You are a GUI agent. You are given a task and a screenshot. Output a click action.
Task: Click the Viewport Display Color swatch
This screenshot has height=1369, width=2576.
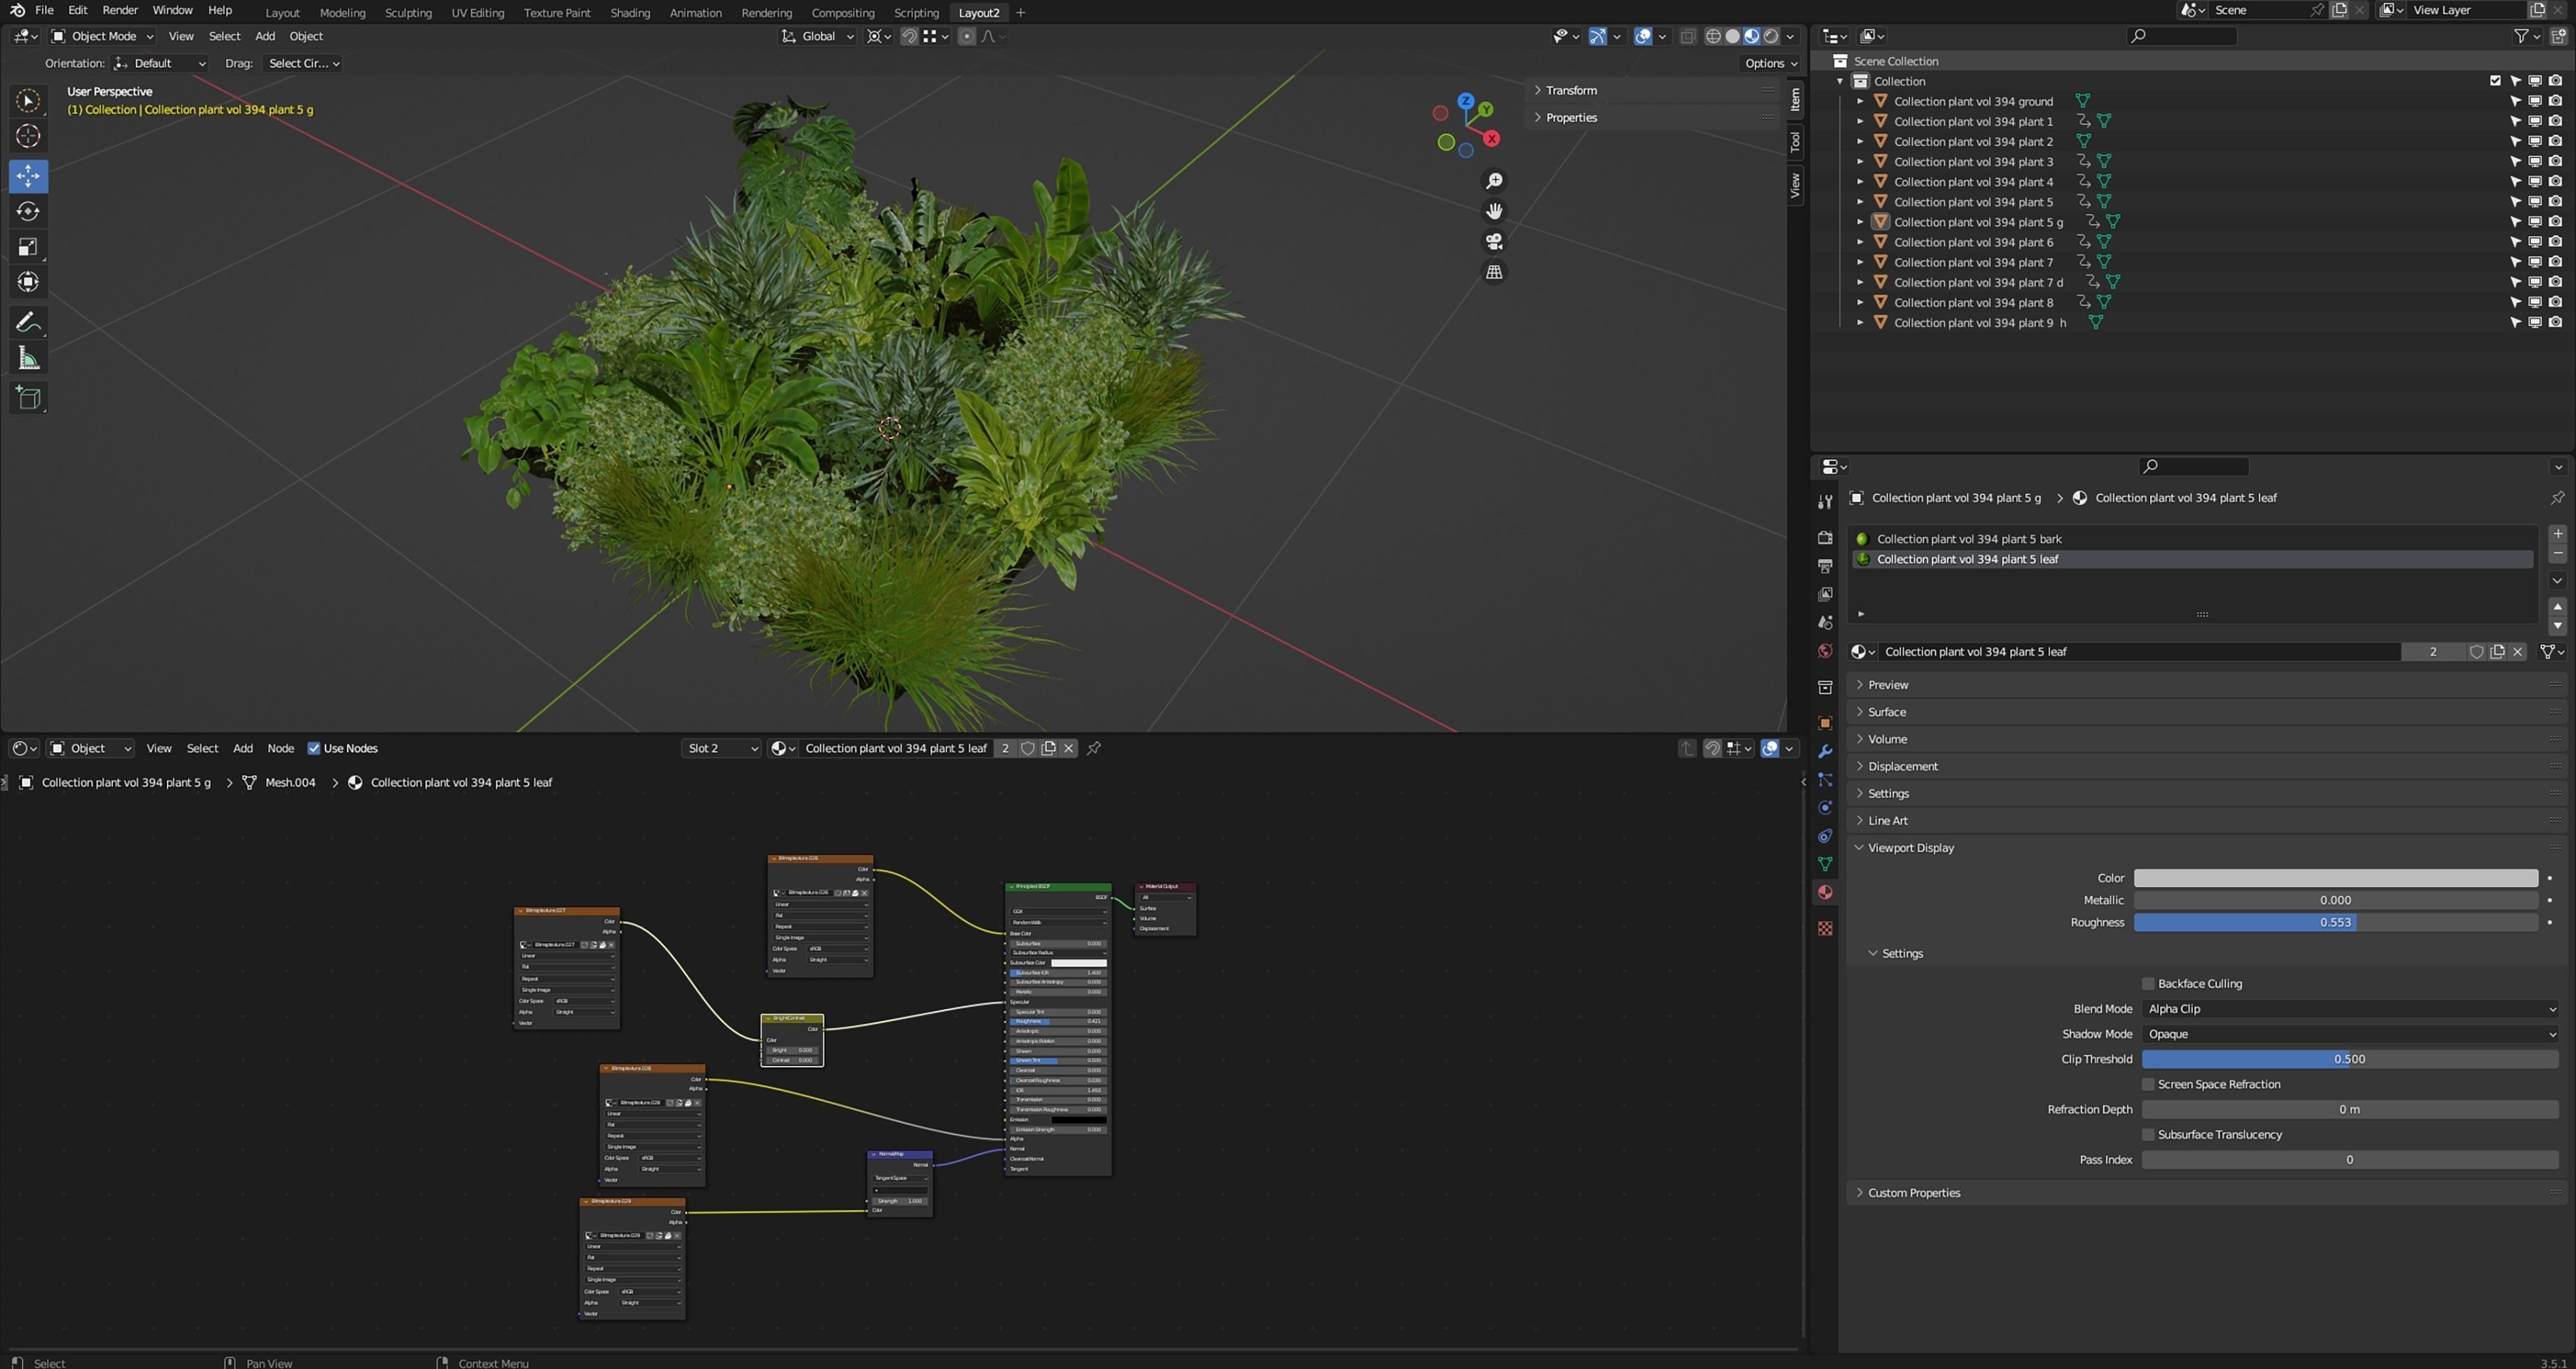2335,878
